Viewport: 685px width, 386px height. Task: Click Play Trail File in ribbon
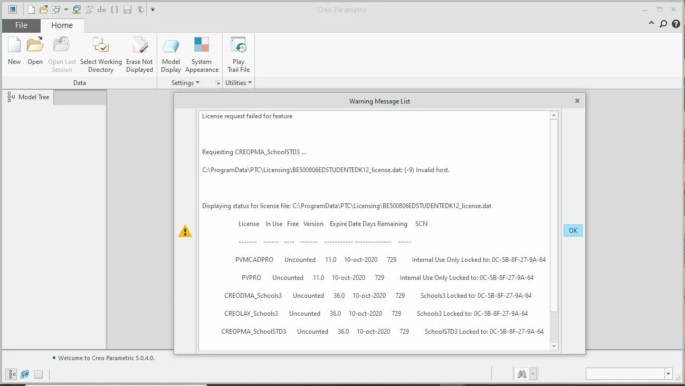point(239,55)
